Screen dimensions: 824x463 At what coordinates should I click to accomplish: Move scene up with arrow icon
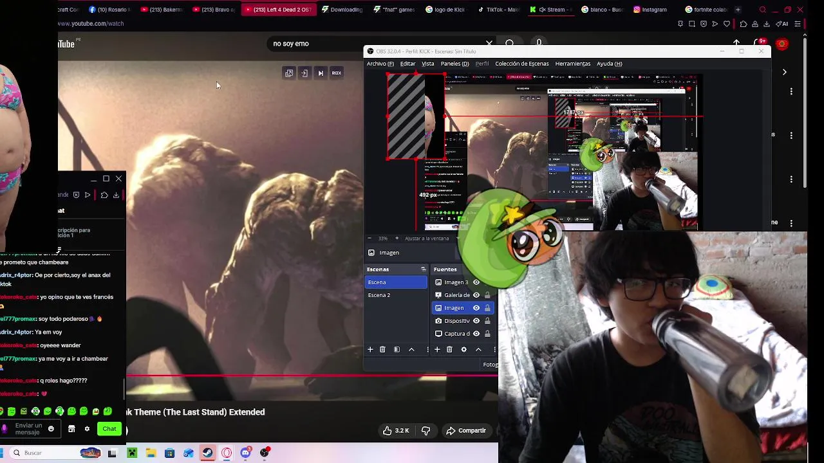(411, 349)
